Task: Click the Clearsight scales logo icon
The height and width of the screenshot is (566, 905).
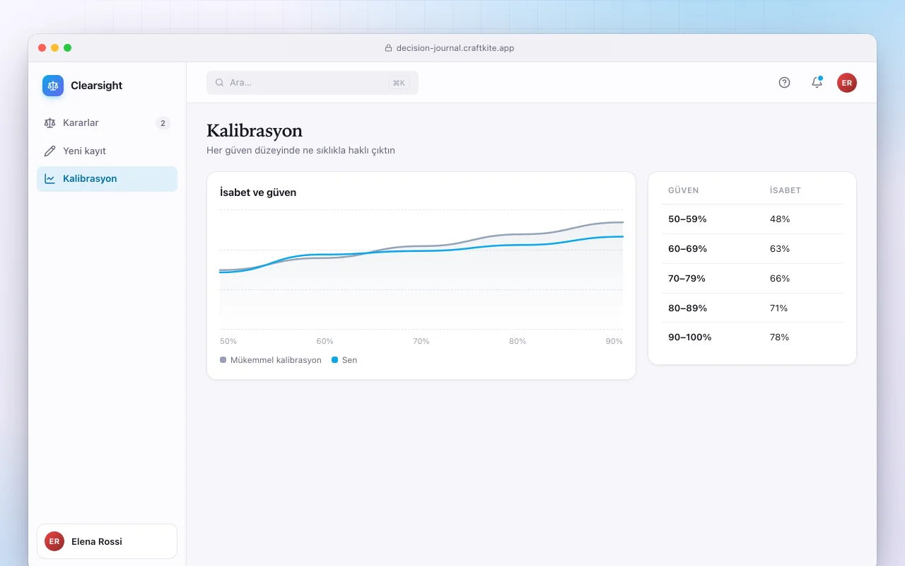Action: tap(53, 86)
